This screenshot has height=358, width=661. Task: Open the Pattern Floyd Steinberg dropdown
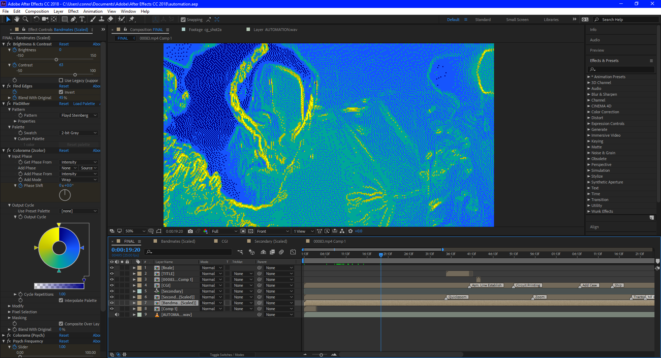79,115
